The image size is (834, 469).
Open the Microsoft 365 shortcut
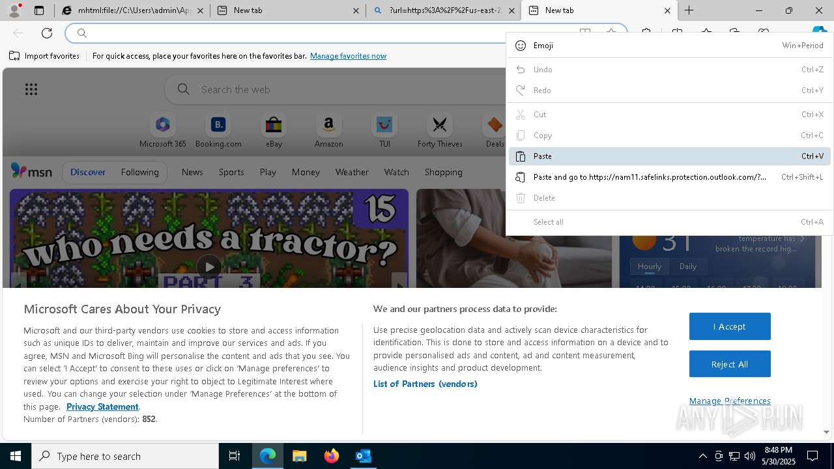[x=163, y=131]
